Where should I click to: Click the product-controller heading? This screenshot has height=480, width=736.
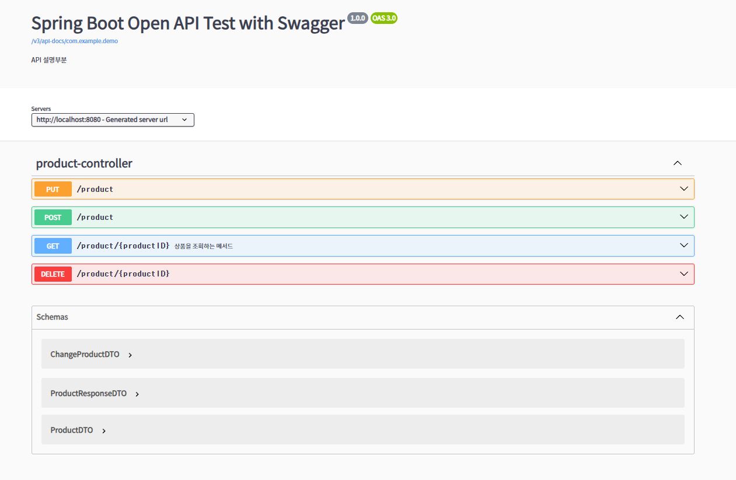84,163
